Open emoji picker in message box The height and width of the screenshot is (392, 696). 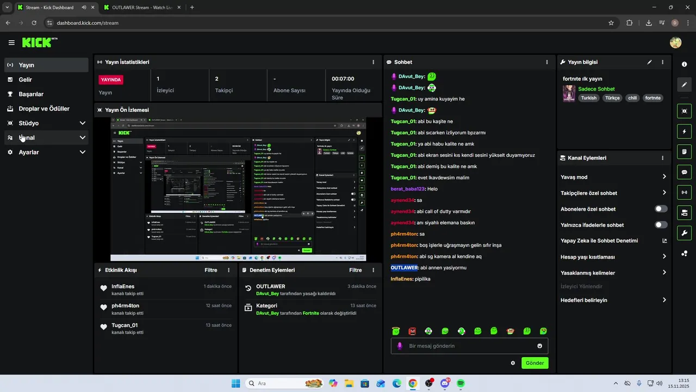pyautogui.click(x=539, y=346)
